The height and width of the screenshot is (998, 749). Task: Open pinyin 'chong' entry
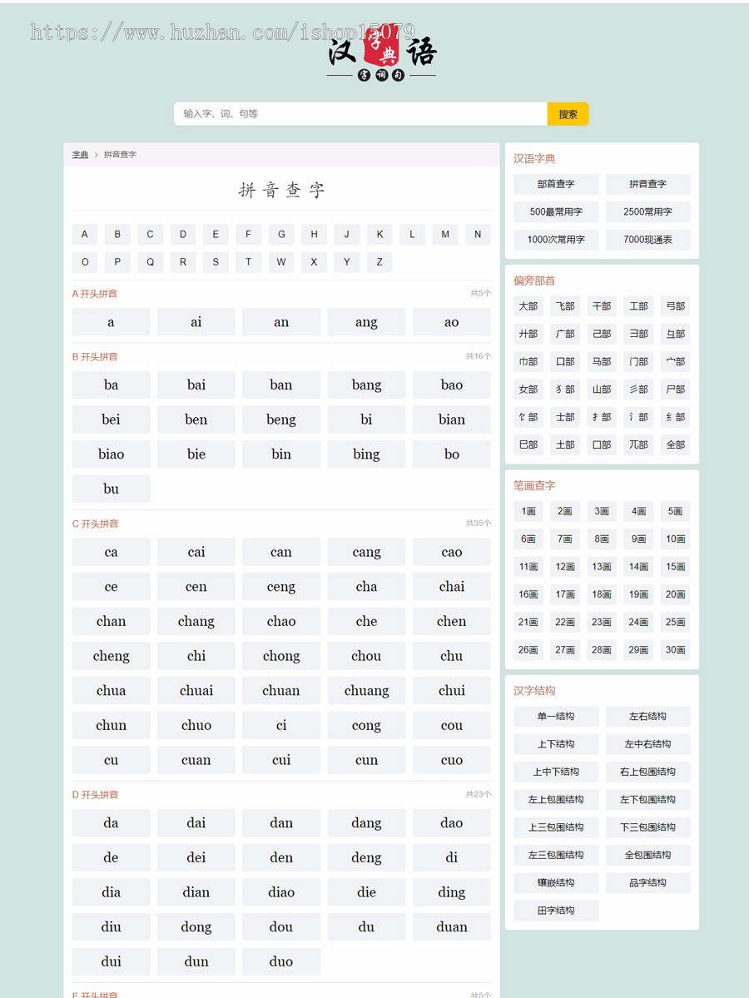tap(281, 656)
